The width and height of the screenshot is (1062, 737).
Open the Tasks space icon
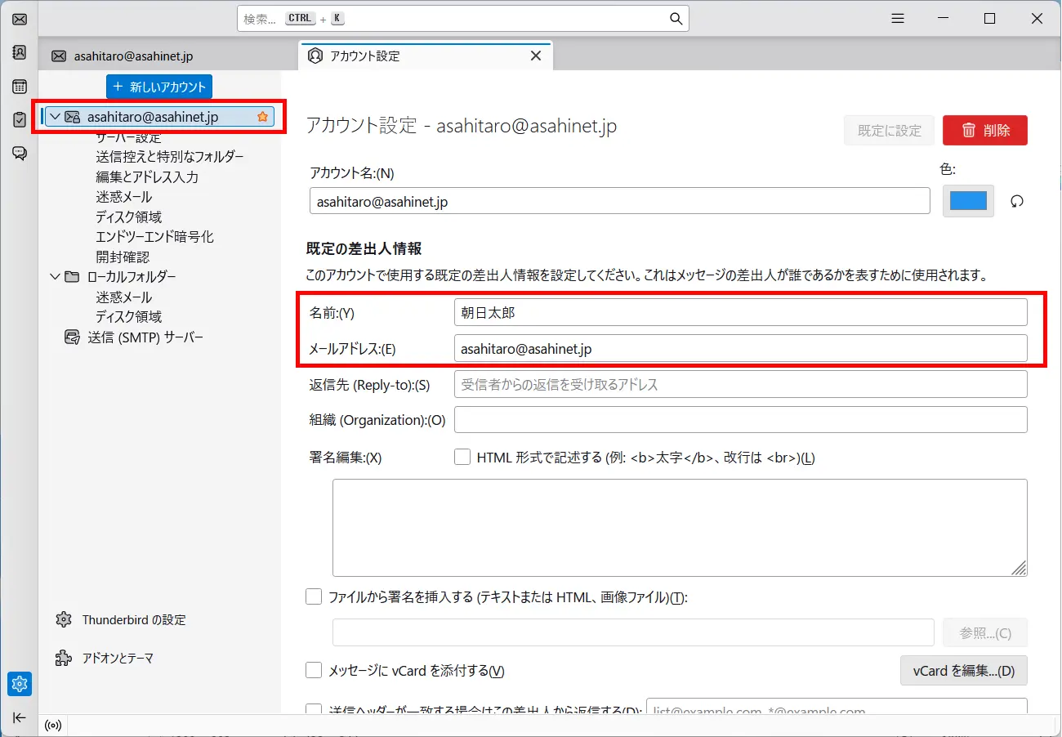pos(19,119)
